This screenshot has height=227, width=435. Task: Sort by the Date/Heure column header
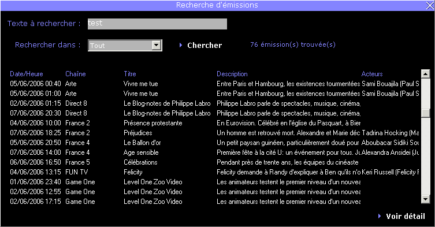(27, 74)
